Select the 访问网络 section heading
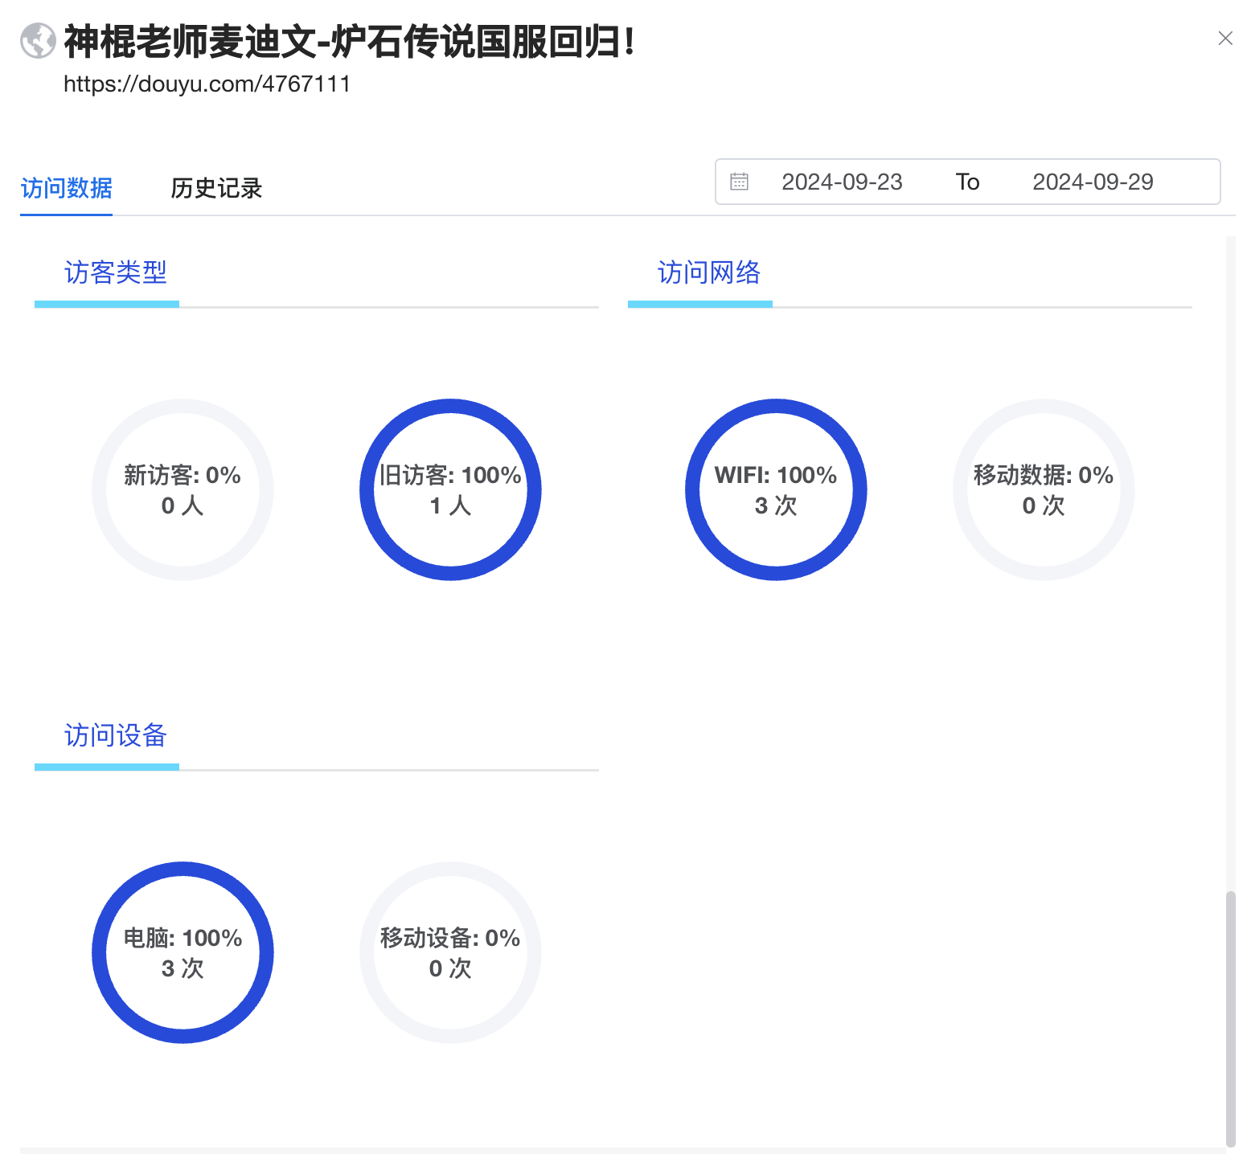This screenshot has width=1251, height=1154. coord(708,272)
